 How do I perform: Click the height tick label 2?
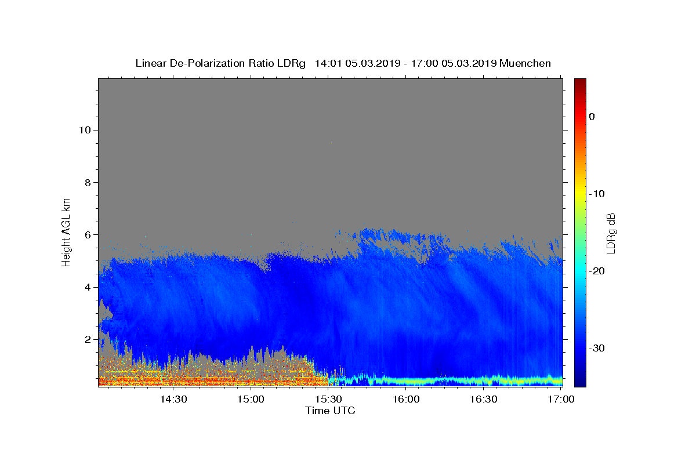tap(88, 339)
